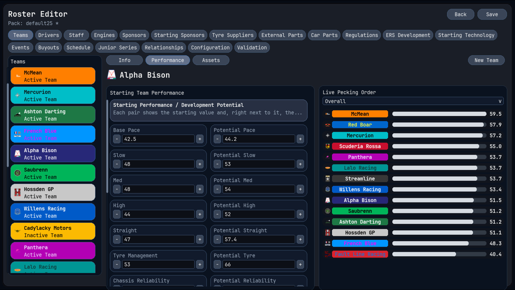The width and height of the screenshot is (515, 290).
Task: Increase Slow value with plus button
Action: (x=200, y=164)
